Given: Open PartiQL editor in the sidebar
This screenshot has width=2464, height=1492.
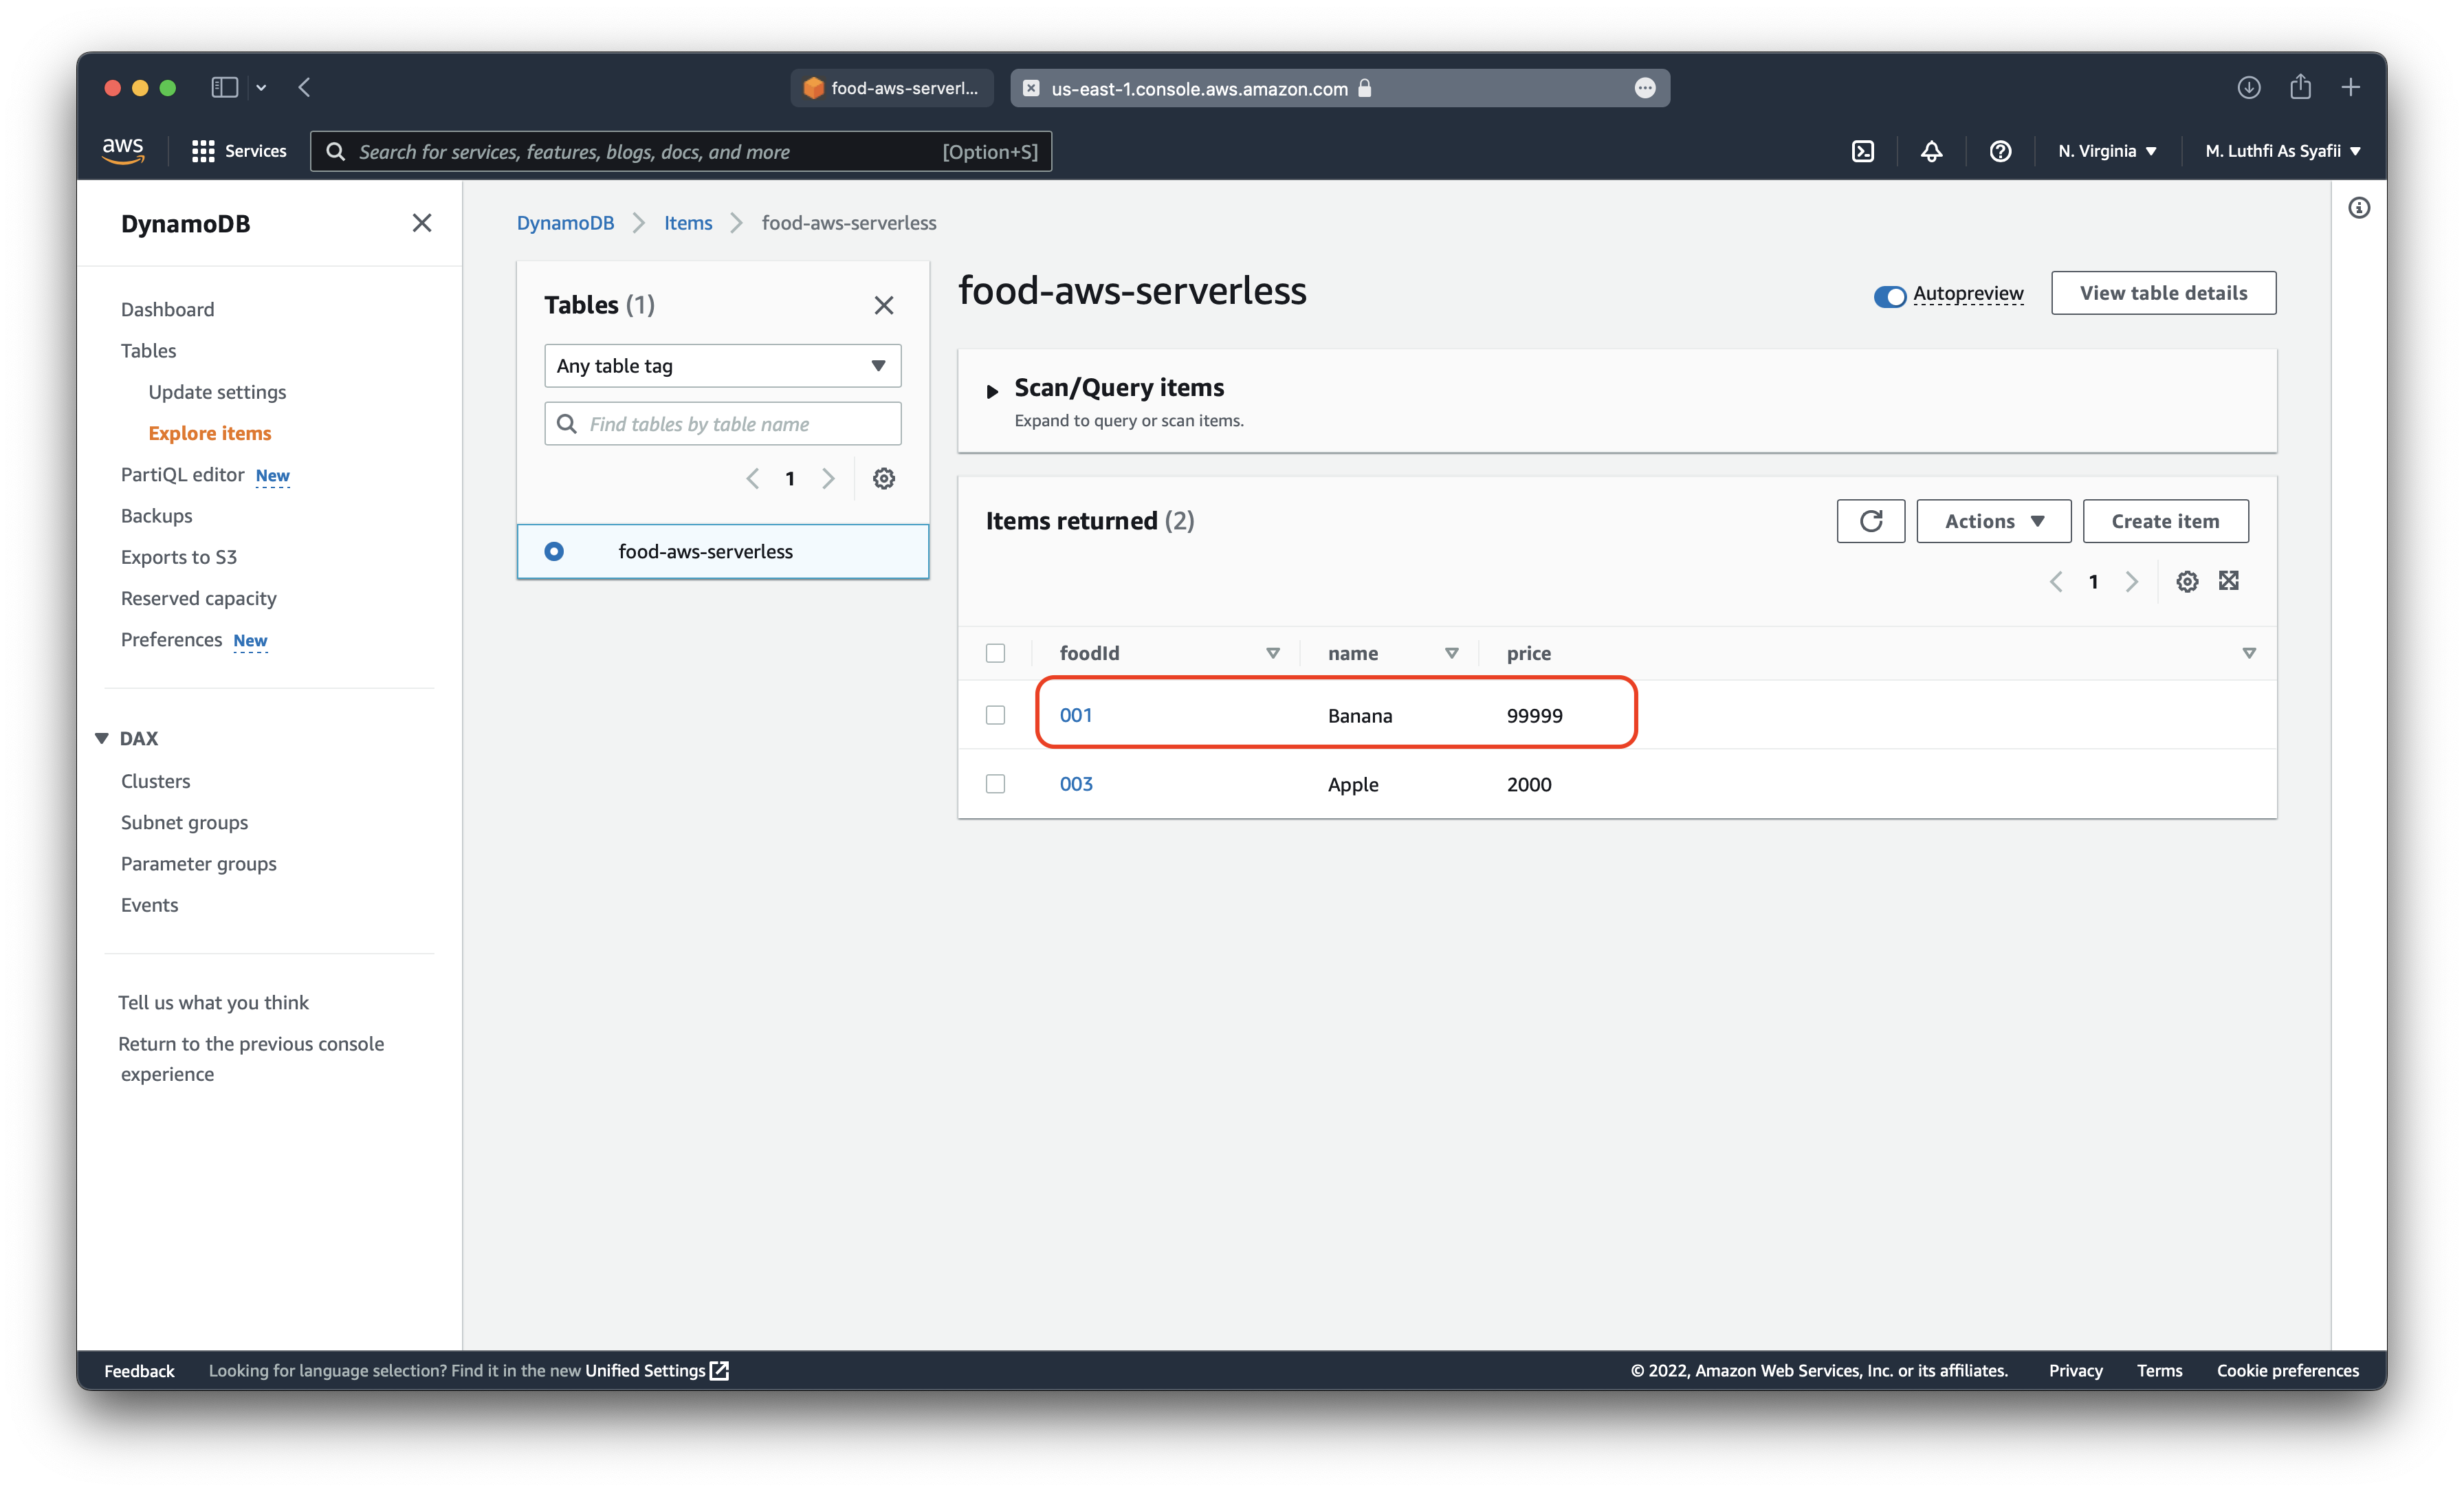Looking at the screenshot, I should tap(182, 474).
